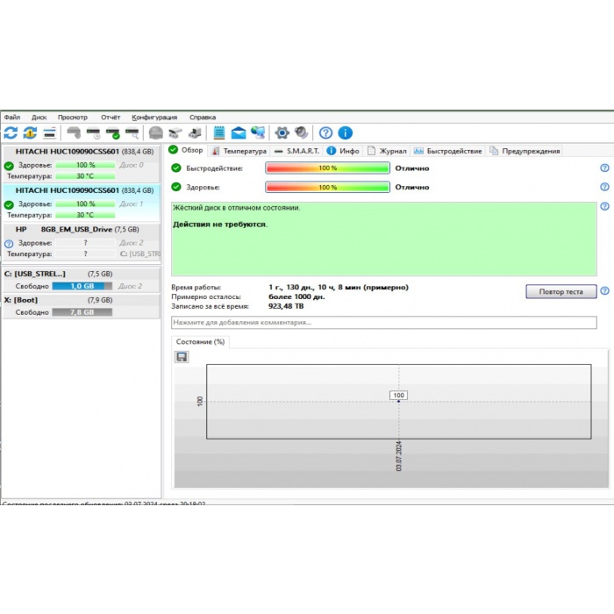The image size is (614, 614).
Task: Open the Предупреждения tab
Action: coord(525,151)
